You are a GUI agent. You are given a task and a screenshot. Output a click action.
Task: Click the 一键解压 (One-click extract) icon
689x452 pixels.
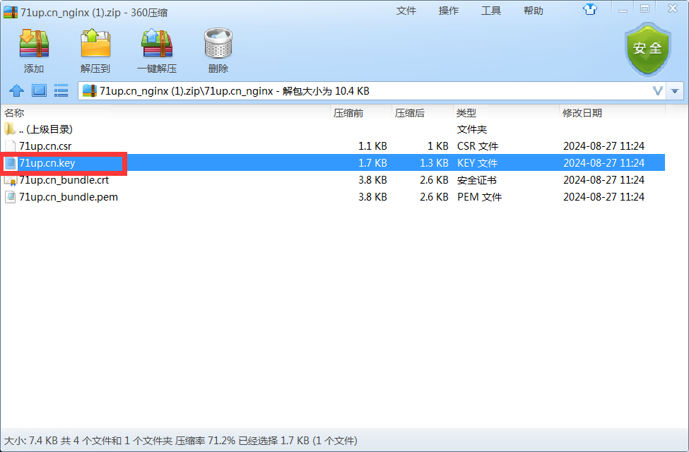[x=157, y=44]
